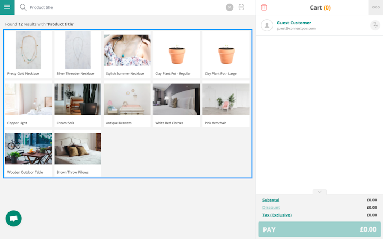383x239 pixels.
Task: Click the Found 12 results text
Action: [x=40, y=24]
